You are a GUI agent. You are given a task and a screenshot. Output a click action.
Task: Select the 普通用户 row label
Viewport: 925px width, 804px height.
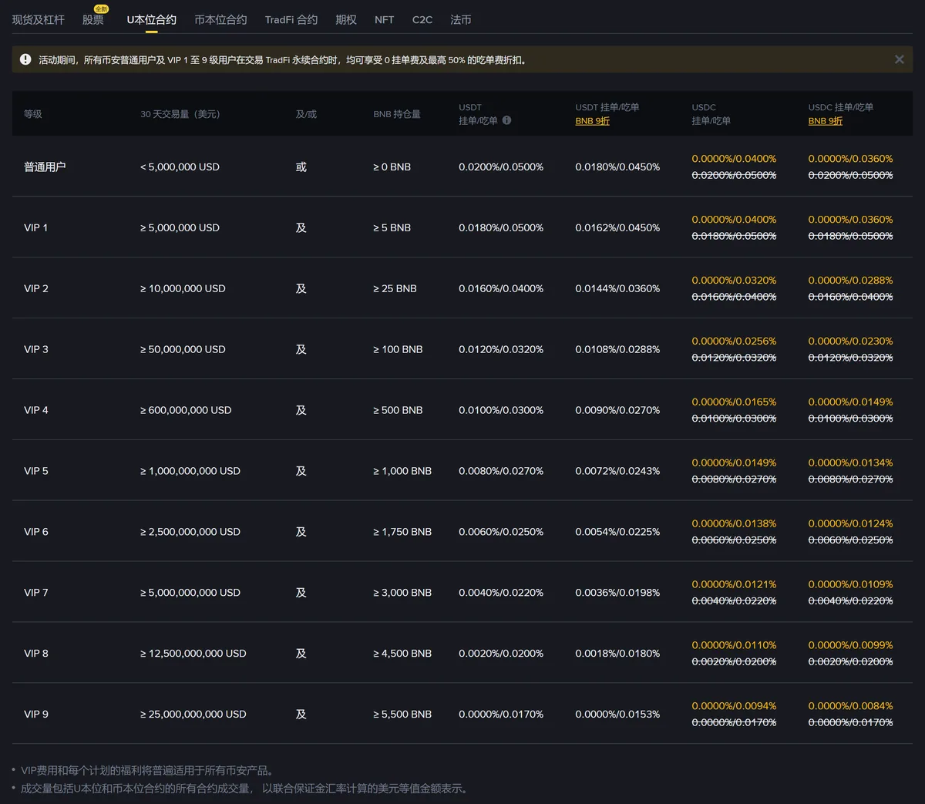click(45, 167)
